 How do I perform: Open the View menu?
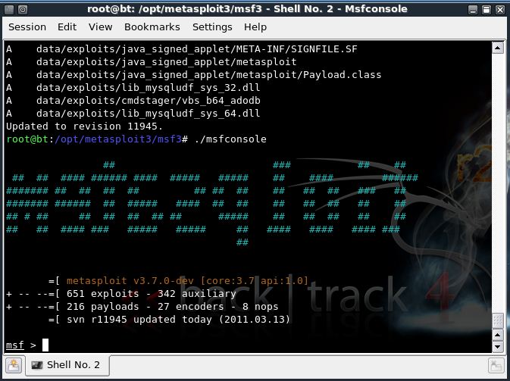pyautogui.click(x=101, y=27)
